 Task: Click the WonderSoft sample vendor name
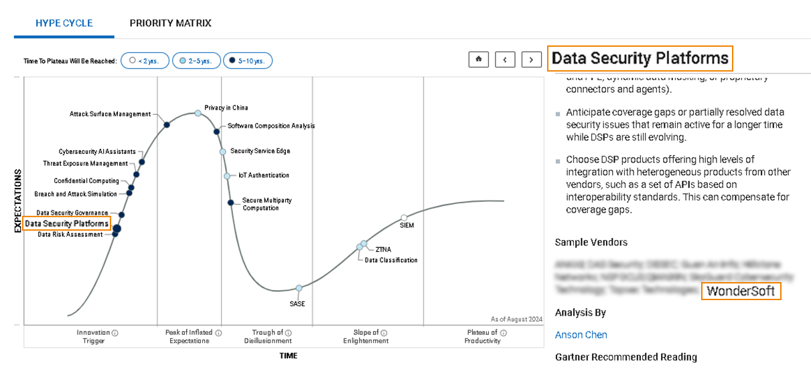(x=741, y=291)
